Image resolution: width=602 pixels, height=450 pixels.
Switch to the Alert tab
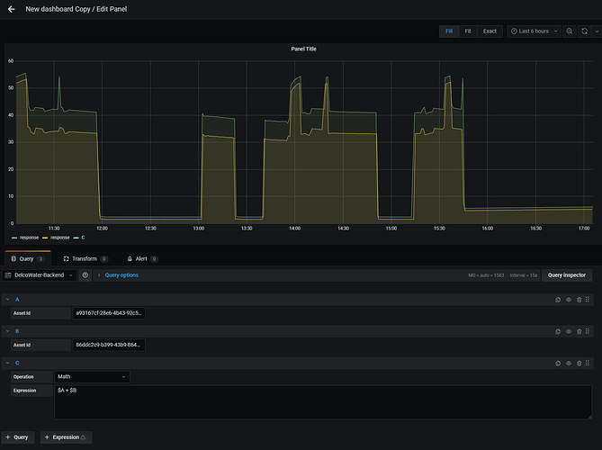142,259
